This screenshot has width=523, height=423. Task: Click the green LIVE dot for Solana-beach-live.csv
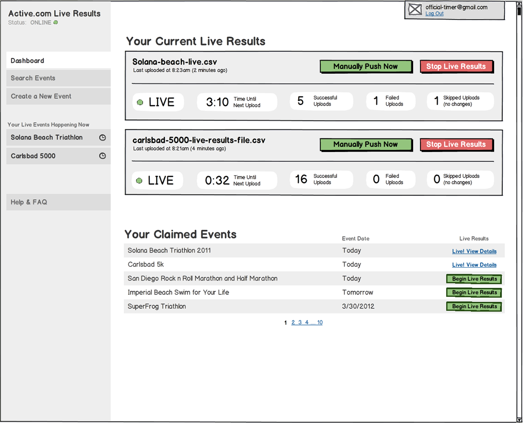click(140, 102)
